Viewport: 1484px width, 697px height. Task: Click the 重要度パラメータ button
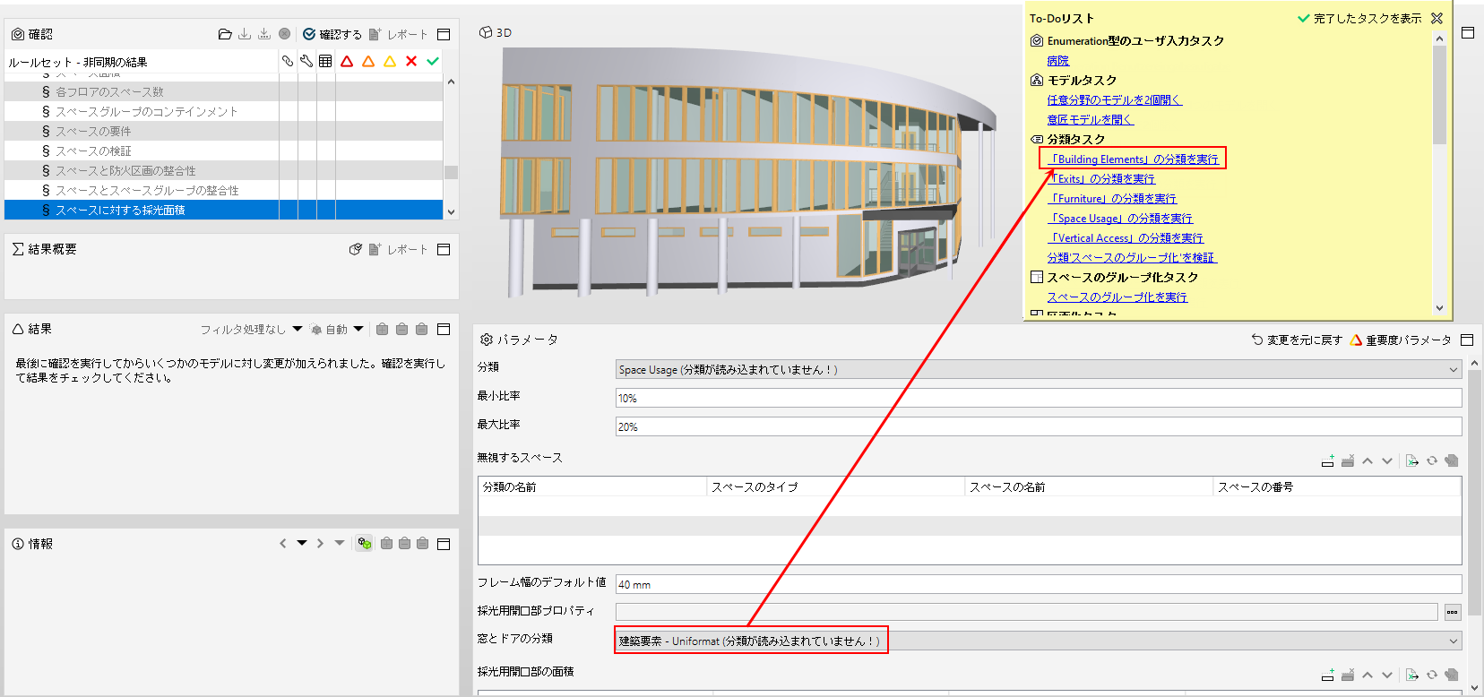[x=1401, y=340]
